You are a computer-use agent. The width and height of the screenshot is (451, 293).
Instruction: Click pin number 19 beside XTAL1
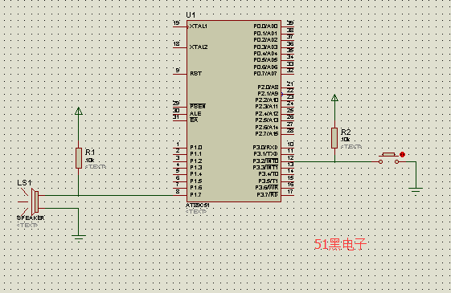176,22
